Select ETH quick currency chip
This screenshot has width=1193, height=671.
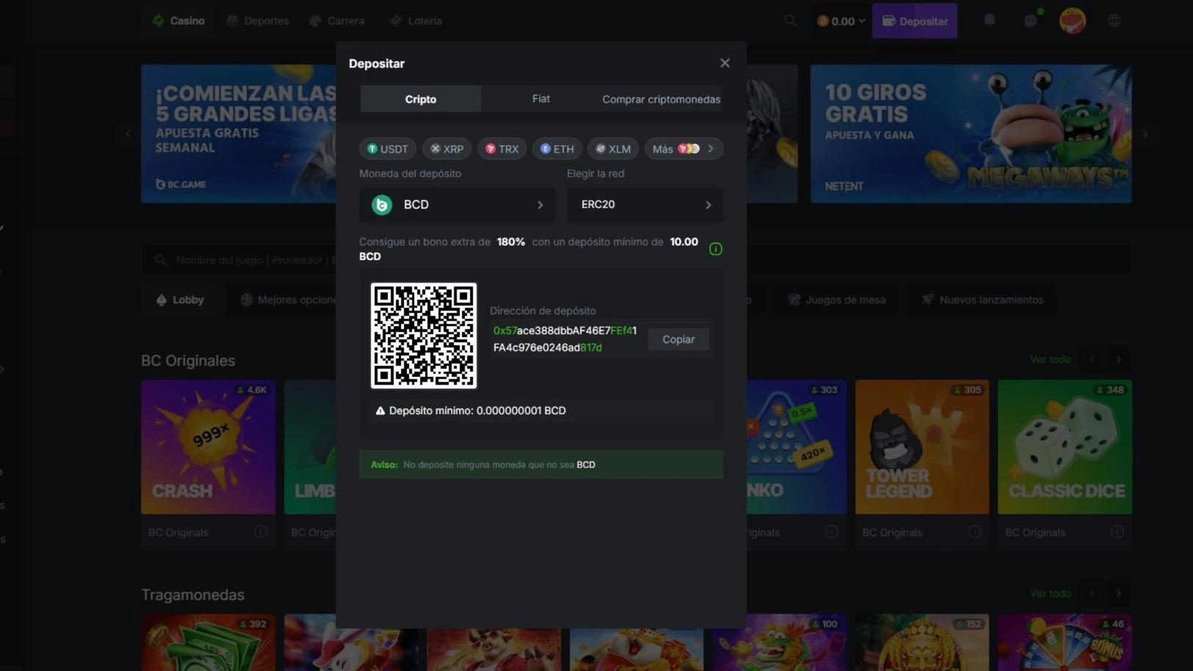[x=557, y=149]
